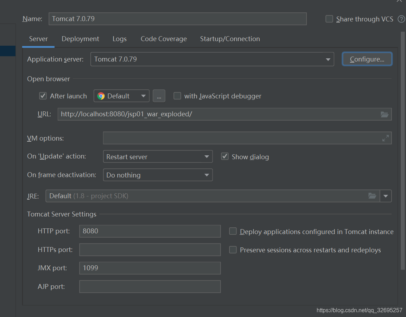
Task: Switch to the Deployment tab
Action: pos(80,39)
